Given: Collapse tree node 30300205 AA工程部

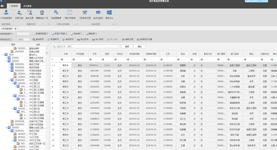Looking at the screenshot, I should (x=9, y=80).
